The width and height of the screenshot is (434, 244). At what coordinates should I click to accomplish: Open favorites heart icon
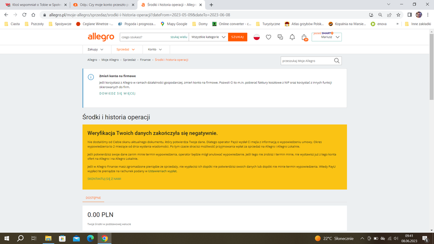(x=268, y=37)
